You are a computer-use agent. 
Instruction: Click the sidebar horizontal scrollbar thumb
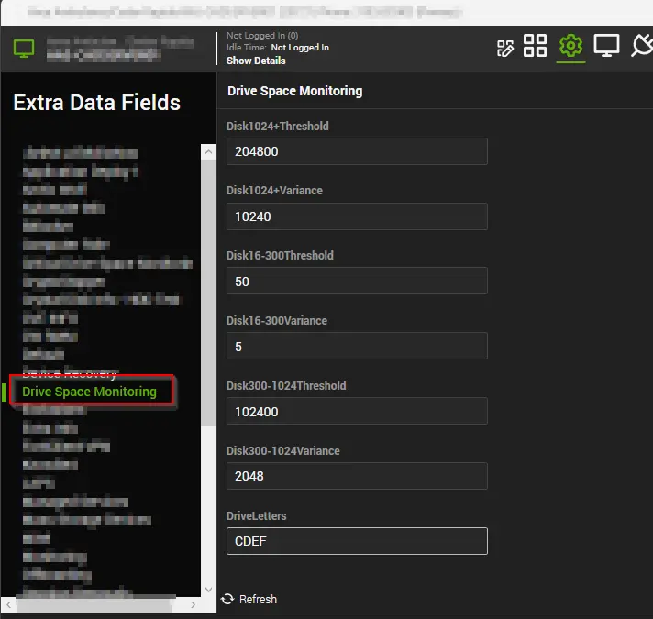click(x=94, y=605)
